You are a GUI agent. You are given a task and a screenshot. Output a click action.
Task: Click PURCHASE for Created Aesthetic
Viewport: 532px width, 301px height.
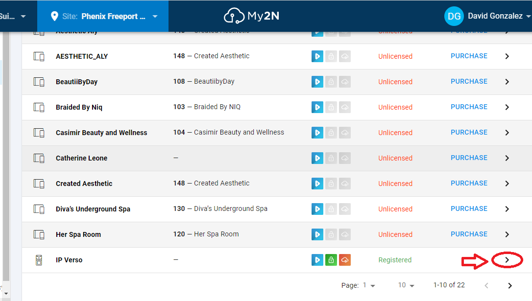coord(469,183)
